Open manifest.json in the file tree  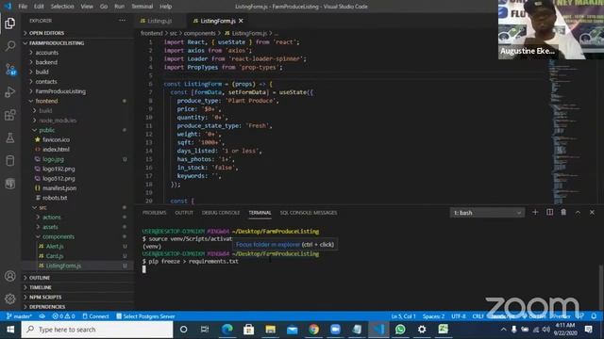tap(59, 188)
